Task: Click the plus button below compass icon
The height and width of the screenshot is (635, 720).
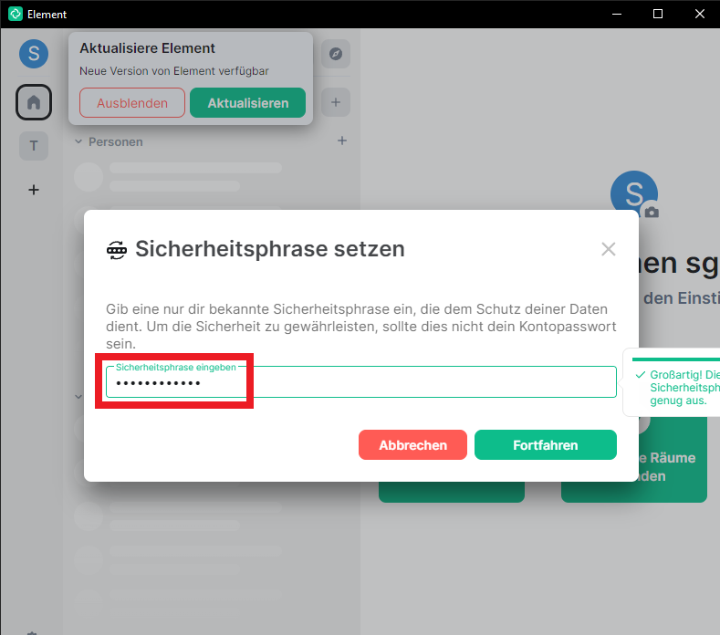Action: pyautogui.click(x=335, y=102)
